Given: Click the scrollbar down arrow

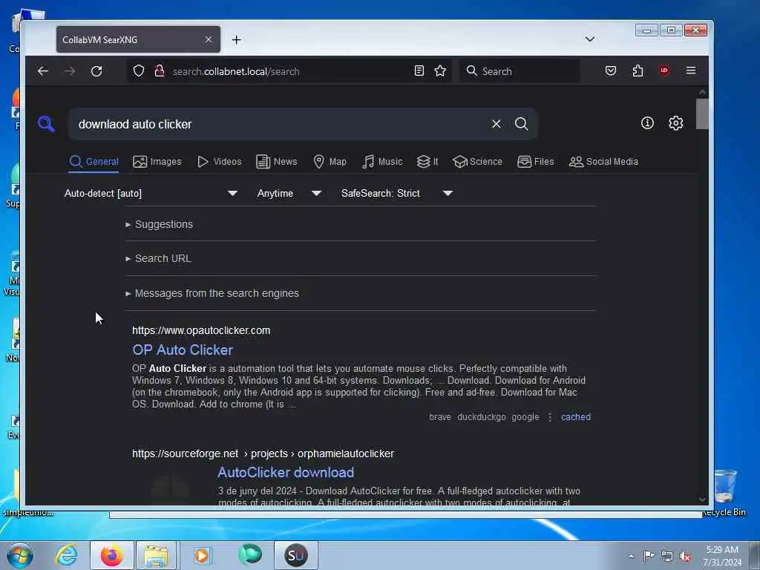Looking at the screenshot, I should (702, 499).
